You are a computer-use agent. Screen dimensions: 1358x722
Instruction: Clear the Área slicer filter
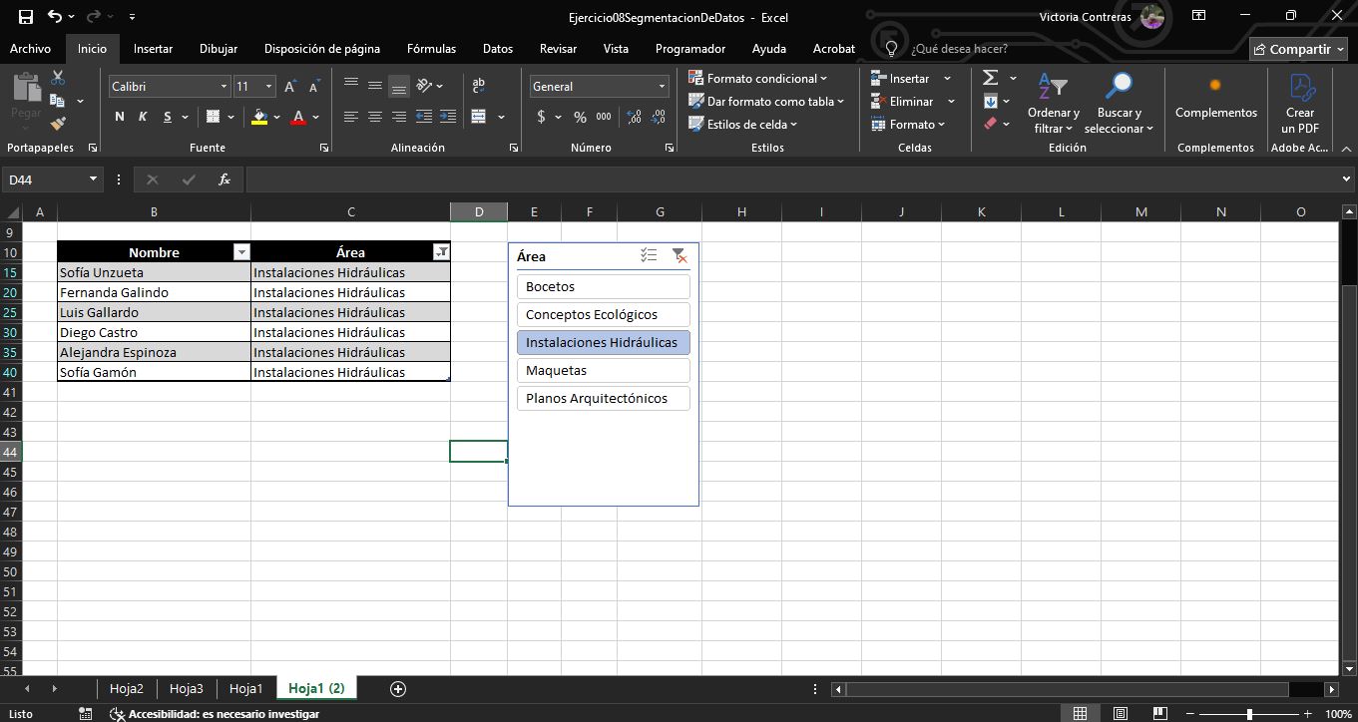(x=679, y=256)
